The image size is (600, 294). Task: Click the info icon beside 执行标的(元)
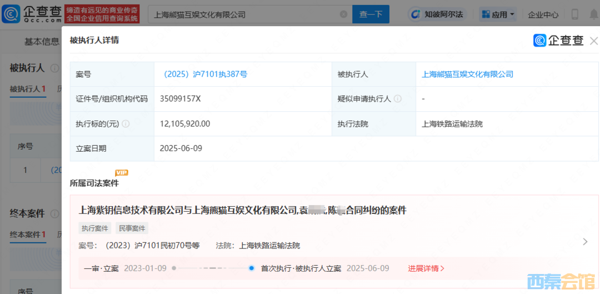(126, 123)
